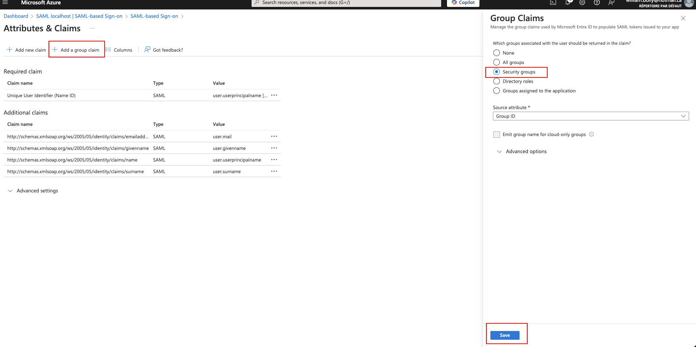Open the Azure portal hamburger menu

5,3
